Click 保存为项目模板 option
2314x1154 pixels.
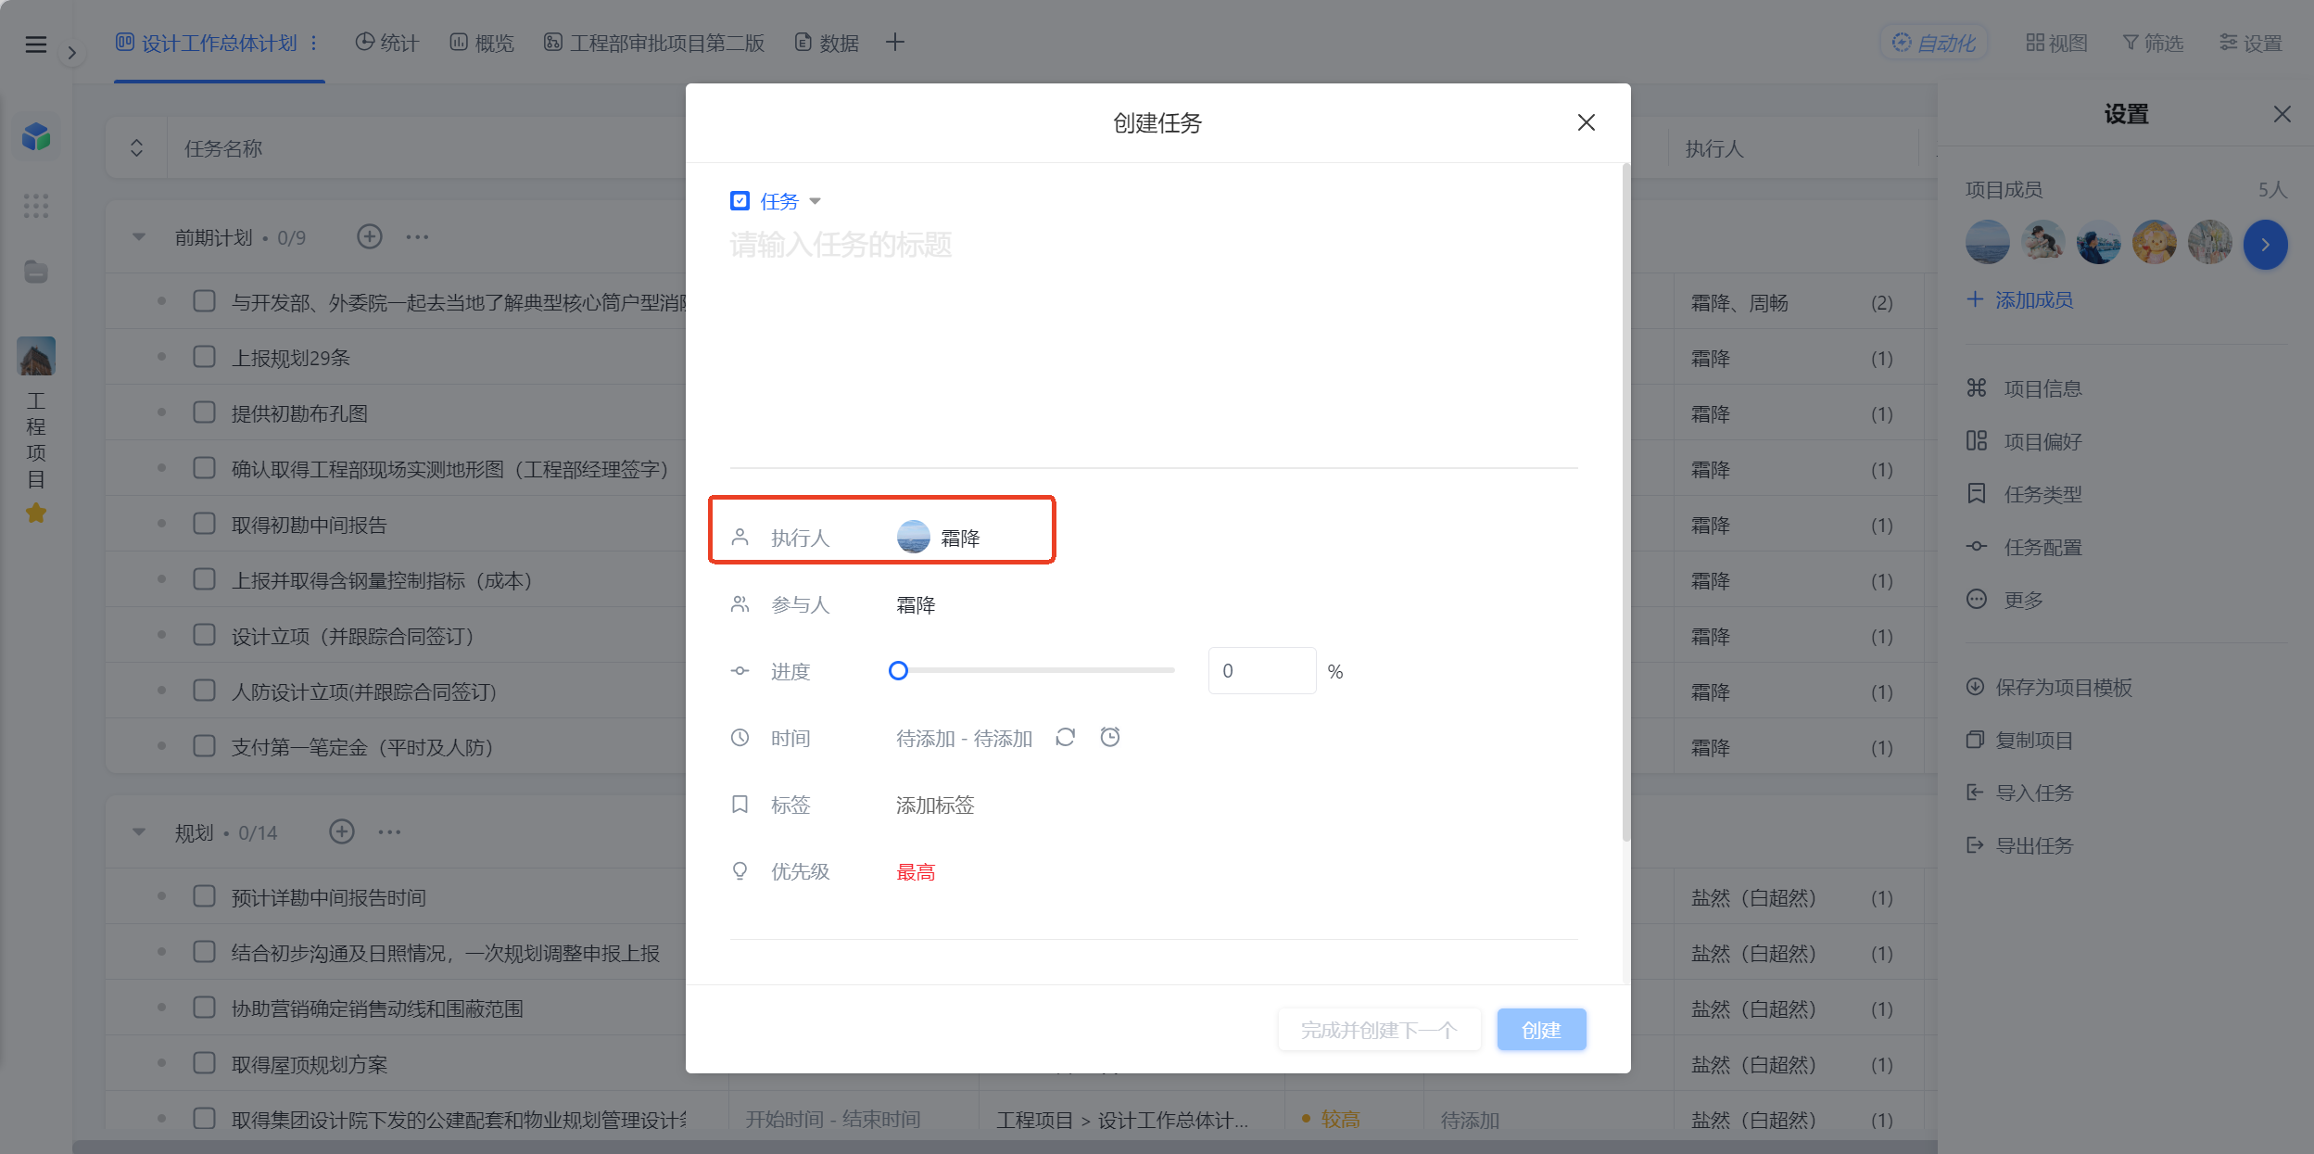(2049, 688)
